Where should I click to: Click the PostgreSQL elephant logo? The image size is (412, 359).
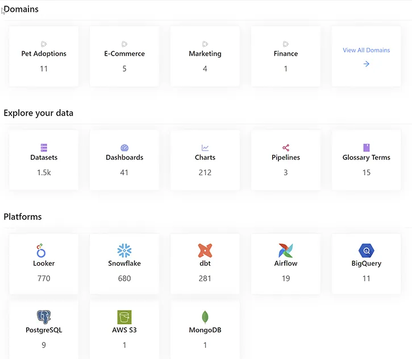point(44,317)
